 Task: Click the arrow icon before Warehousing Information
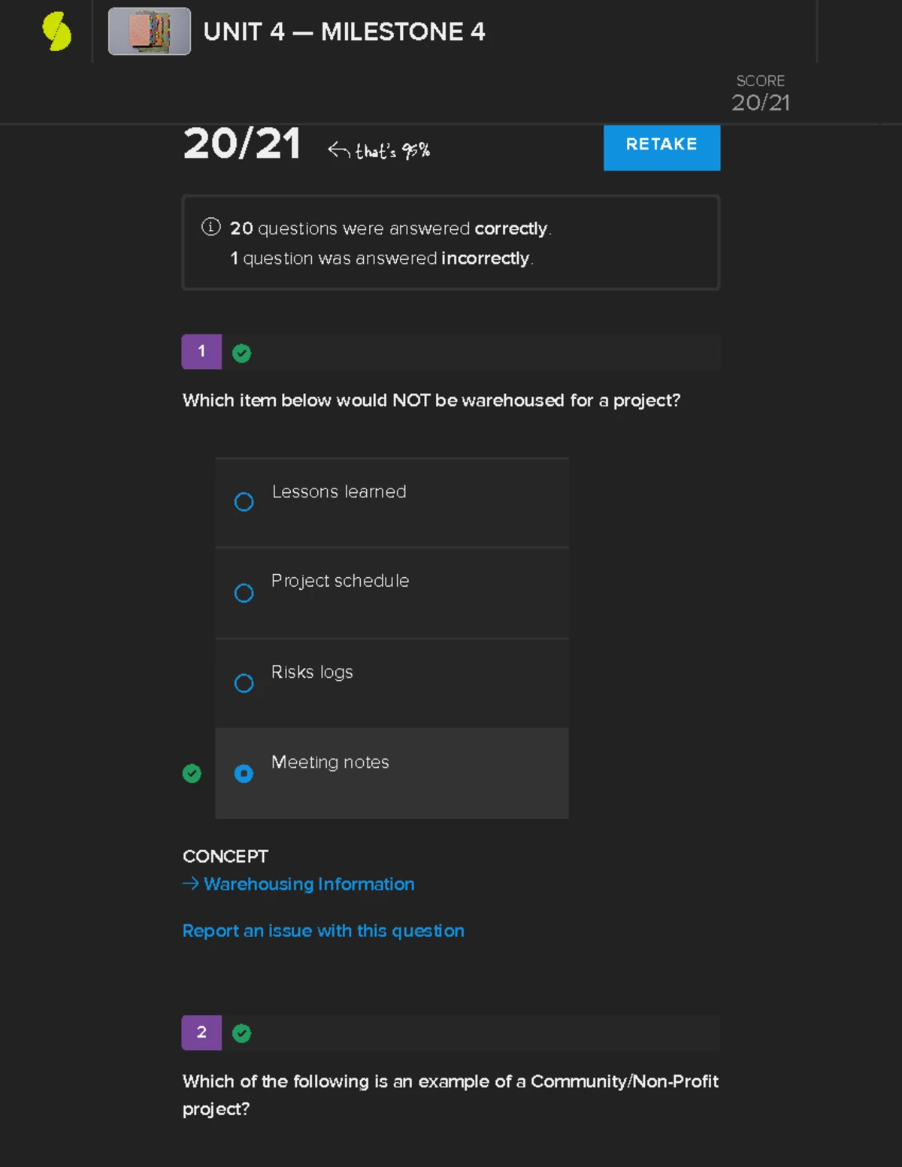pyautogui.click(x=190, y=884)
